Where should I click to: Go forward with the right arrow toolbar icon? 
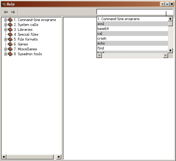(13, 12)
